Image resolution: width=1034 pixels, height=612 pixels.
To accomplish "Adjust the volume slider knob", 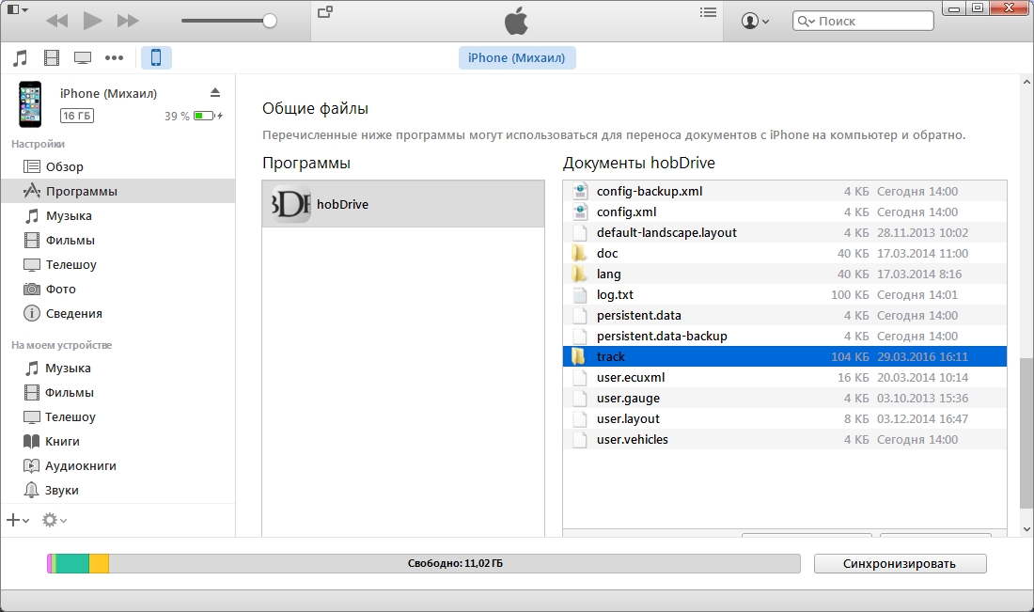I will [270, 21].
